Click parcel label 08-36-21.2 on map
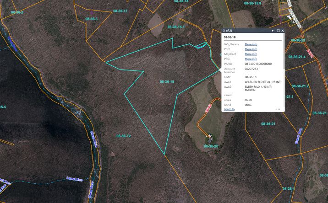This screenshot has height=203, width=328. (300, 86)
